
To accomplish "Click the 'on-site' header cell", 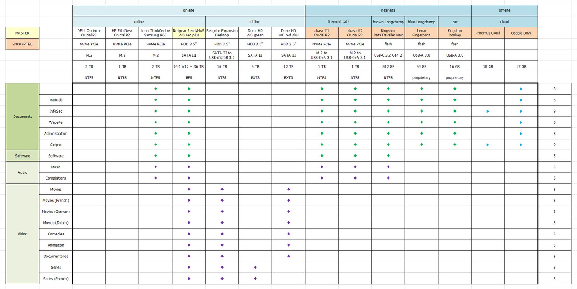I will click(189, 10).
